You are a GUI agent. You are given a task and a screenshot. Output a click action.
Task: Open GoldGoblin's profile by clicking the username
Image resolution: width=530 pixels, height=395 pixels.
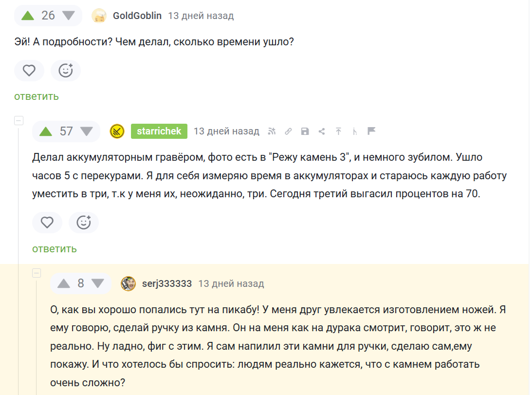click(137, 15)
